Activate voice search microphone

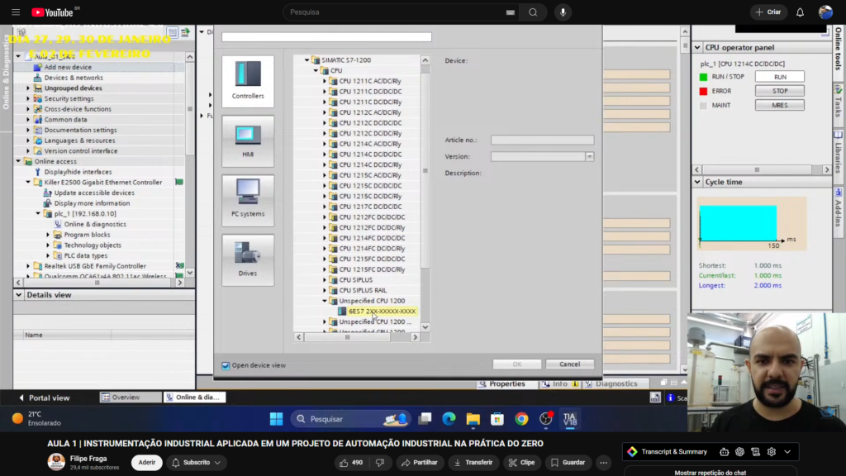[563, 12]
